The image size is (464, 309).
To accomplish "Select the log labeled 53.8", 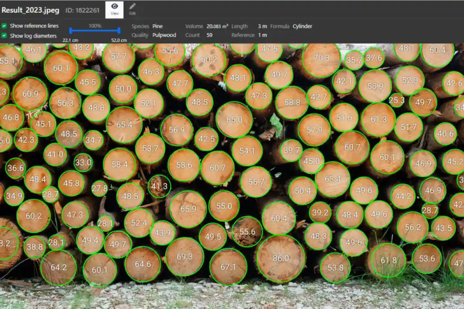I will tap(335, 268).
